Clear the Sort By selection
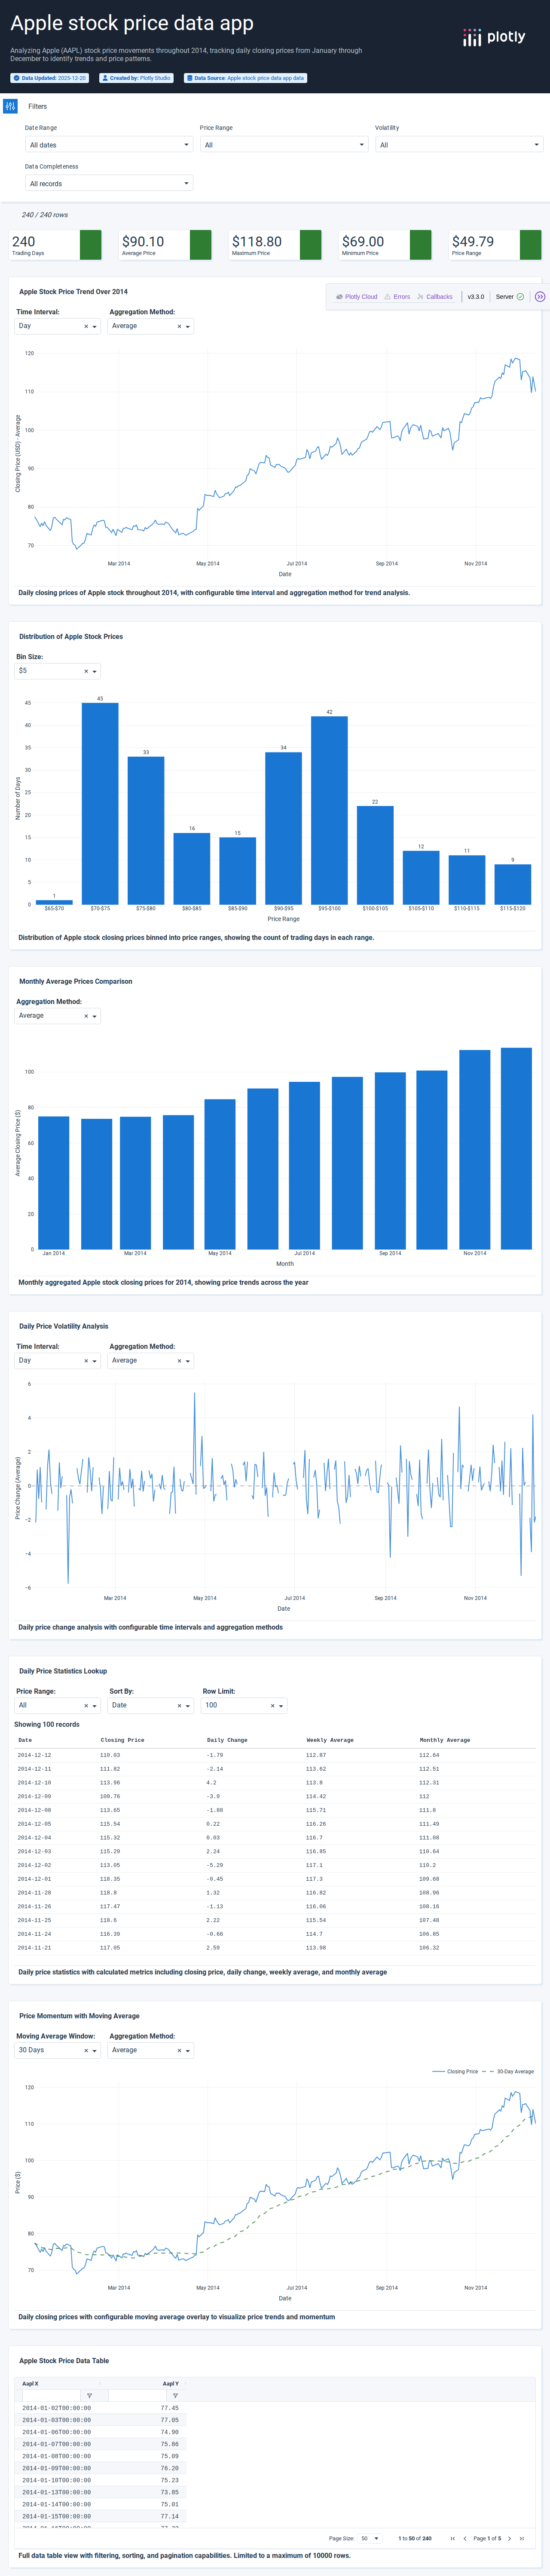Screen dimensions: 550x2576 point(179,1707)
